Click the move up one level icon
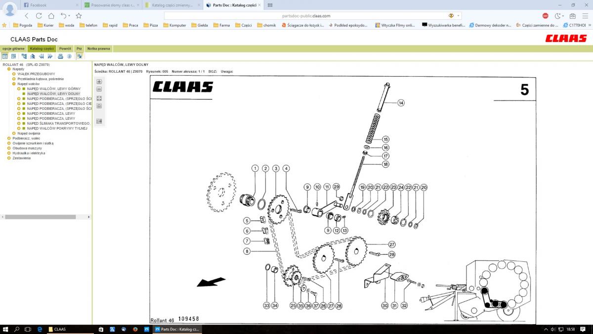The height and width of the screenshot is (334, 593). (33, 56)
